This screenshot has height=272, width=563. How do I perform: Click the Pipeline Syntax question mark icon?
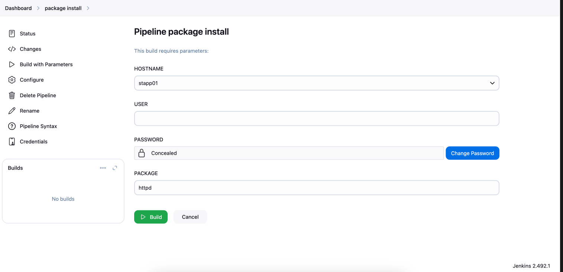(x=12, y=126)
